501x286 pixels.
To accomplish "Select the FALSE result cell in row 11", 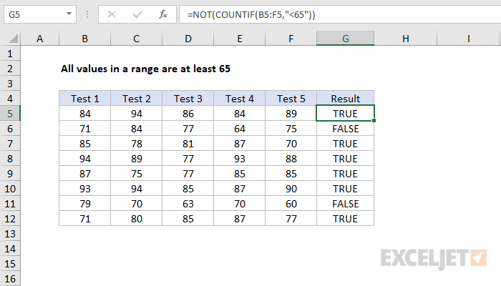I will tap(346, 204).
